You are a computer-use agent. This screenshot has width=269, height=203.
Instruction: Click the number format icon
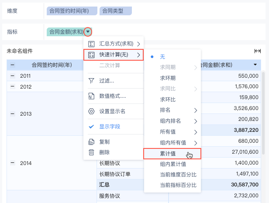[91, 96]
